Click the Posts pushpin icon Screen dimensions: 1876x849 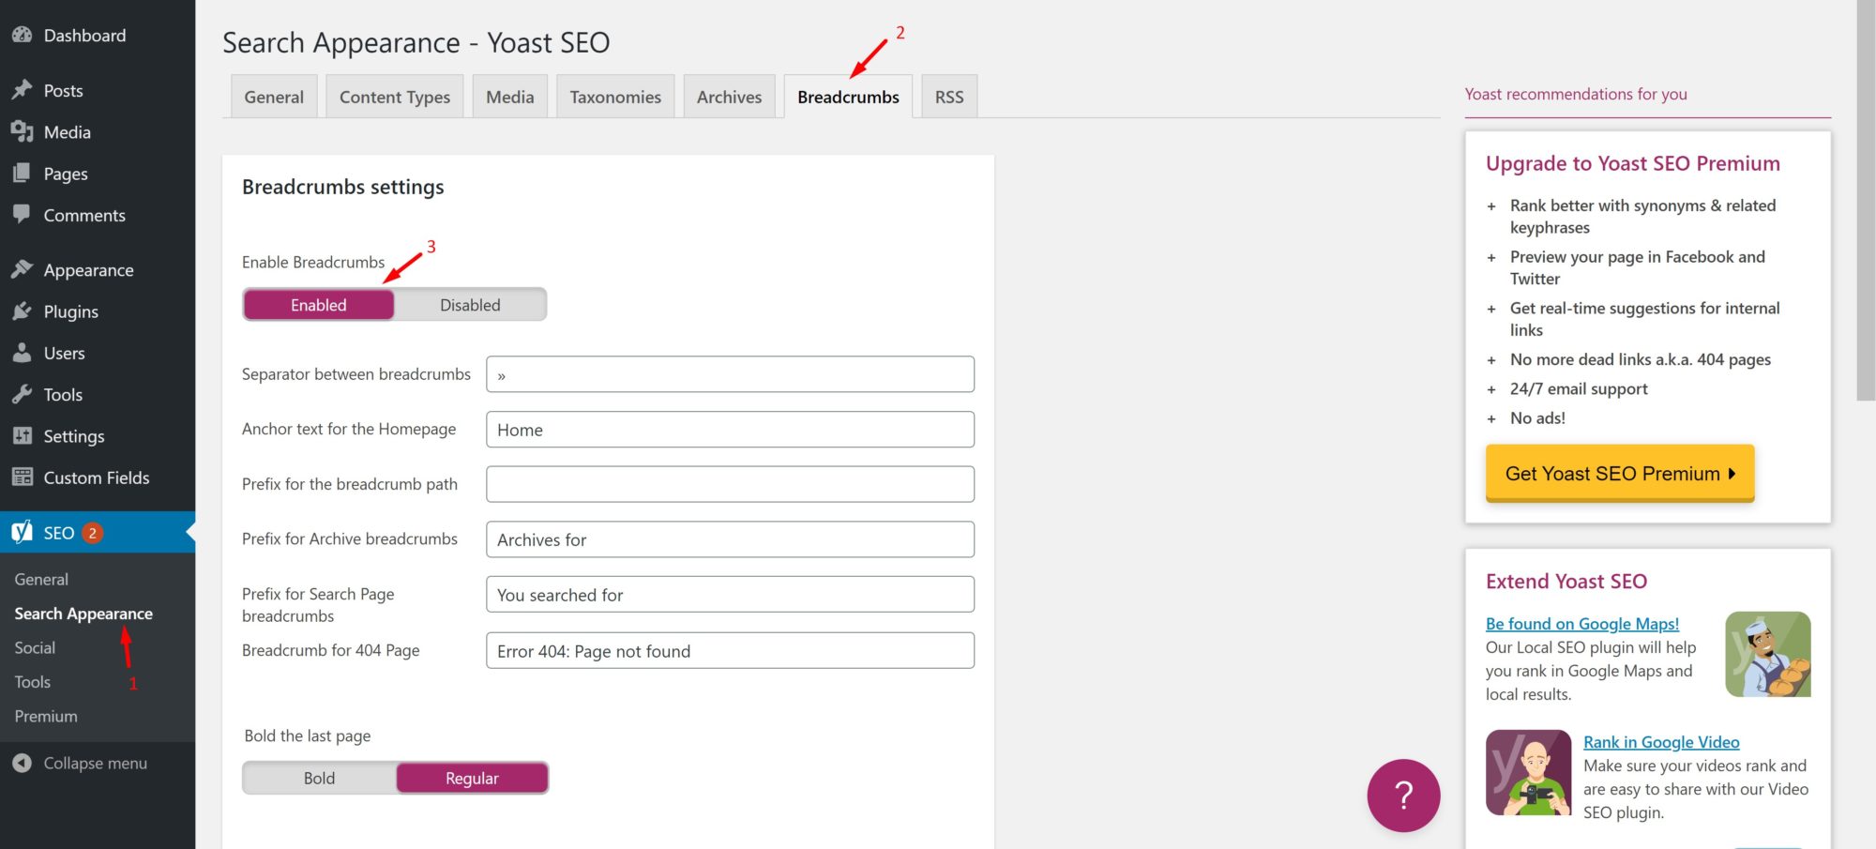[x=23, y=90]
